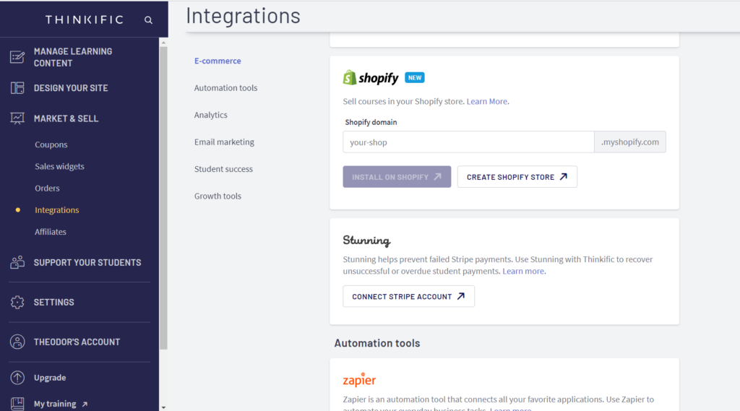The image size is (740, 411).
Task: Click the Design Your Site layout icon
Action: point(17,88)
